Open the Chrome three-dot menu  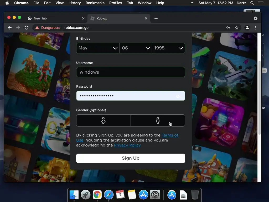(x=256, y=28)
